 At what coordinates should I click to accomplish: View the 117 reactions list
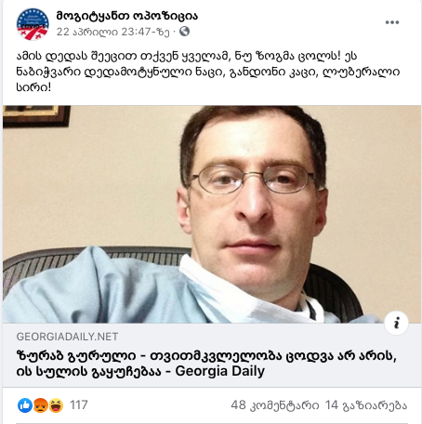tap(79, 405)
